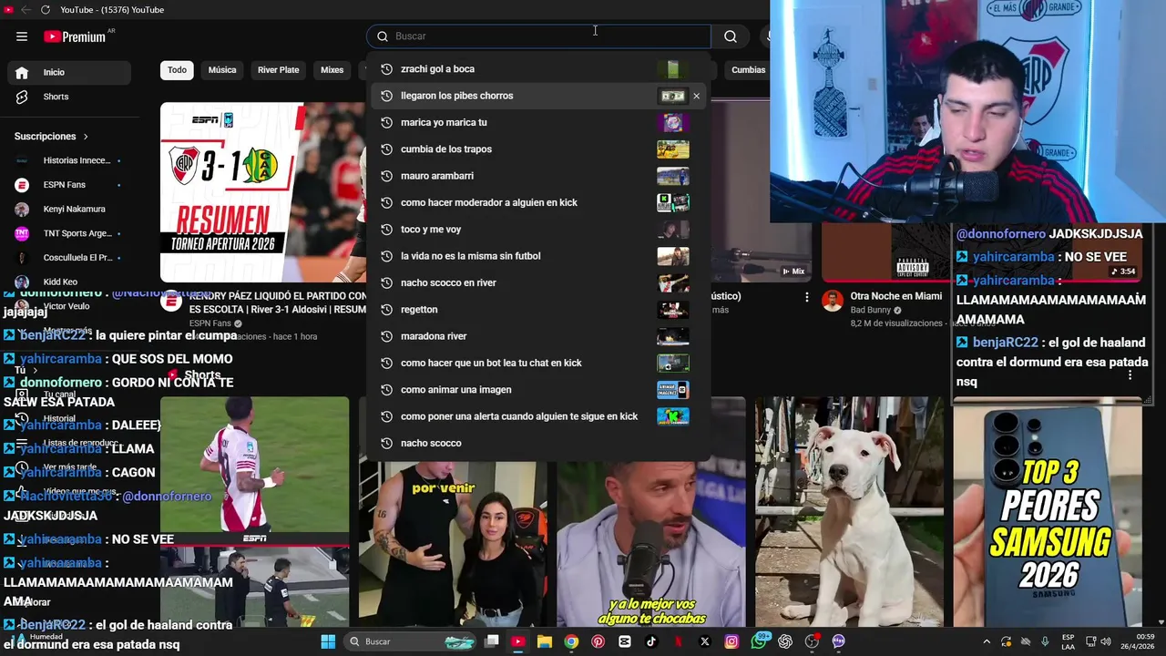Open the three-dot menu beside the '(ústico)' video title

pos(806,297)
